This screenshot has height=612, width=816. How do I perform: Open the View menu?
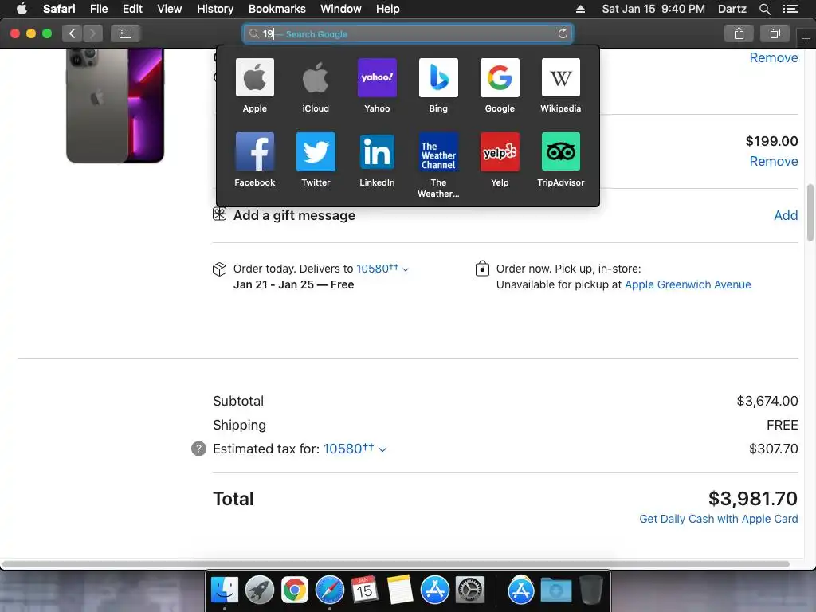point(170,9)
